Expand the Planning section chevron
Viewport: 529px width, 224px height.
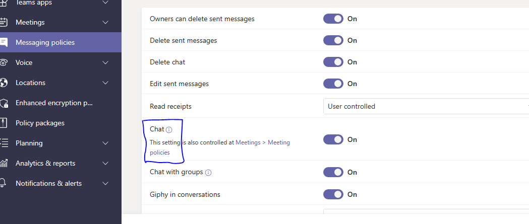pos(105,143)
